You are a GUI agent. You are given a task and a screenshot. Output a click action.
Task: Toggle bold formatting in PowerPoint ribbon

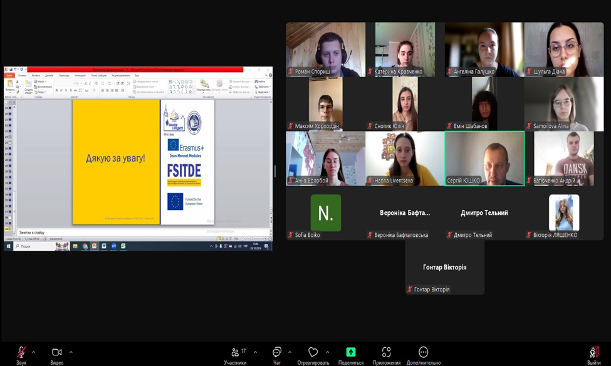point(56,90)
